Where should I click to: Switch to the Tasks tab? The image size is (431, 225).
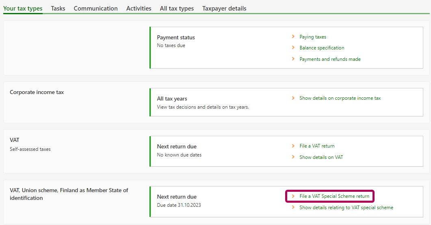click(x=58, y=9)
